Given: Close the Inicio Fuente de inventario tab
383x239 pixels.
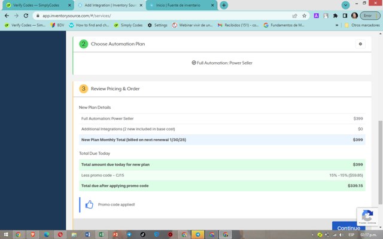Looking at the screenshot, I should pyautogui.click(x=212, y=5).
